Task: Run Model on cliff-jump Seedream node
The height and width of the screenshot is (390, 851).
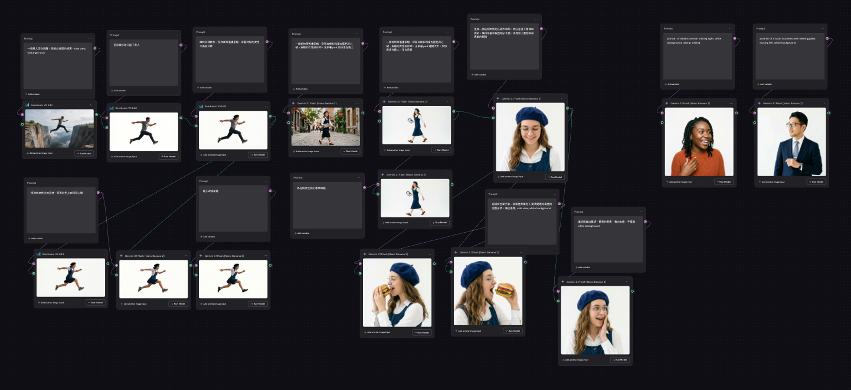Action: click(x=84, y=153)
